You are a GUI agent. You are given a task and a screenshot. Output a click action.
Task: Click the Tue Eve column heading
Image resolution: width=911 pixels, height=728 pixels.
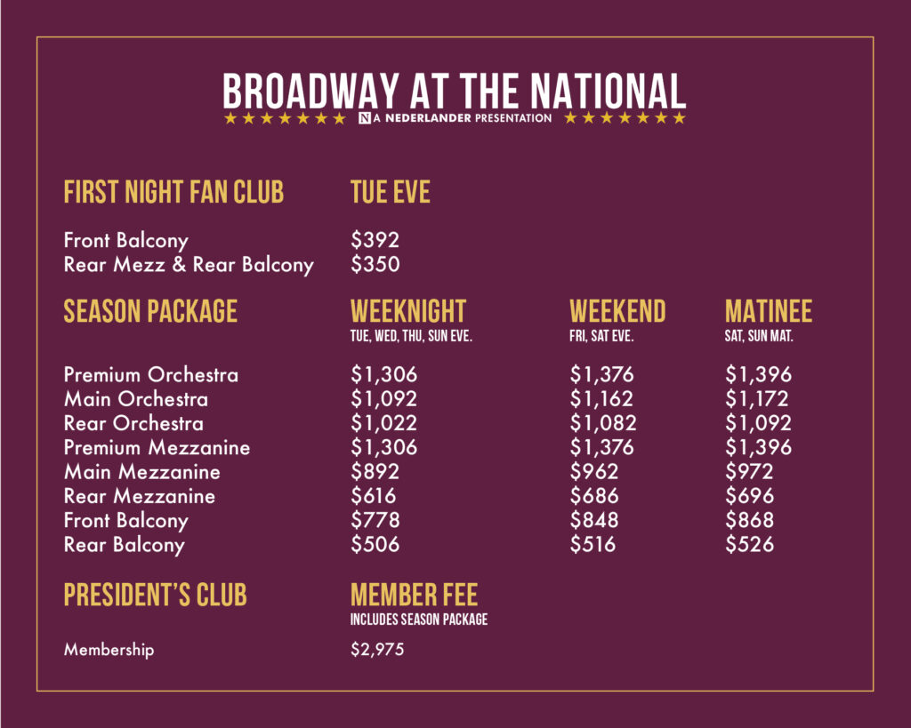[x=390, y=192]
